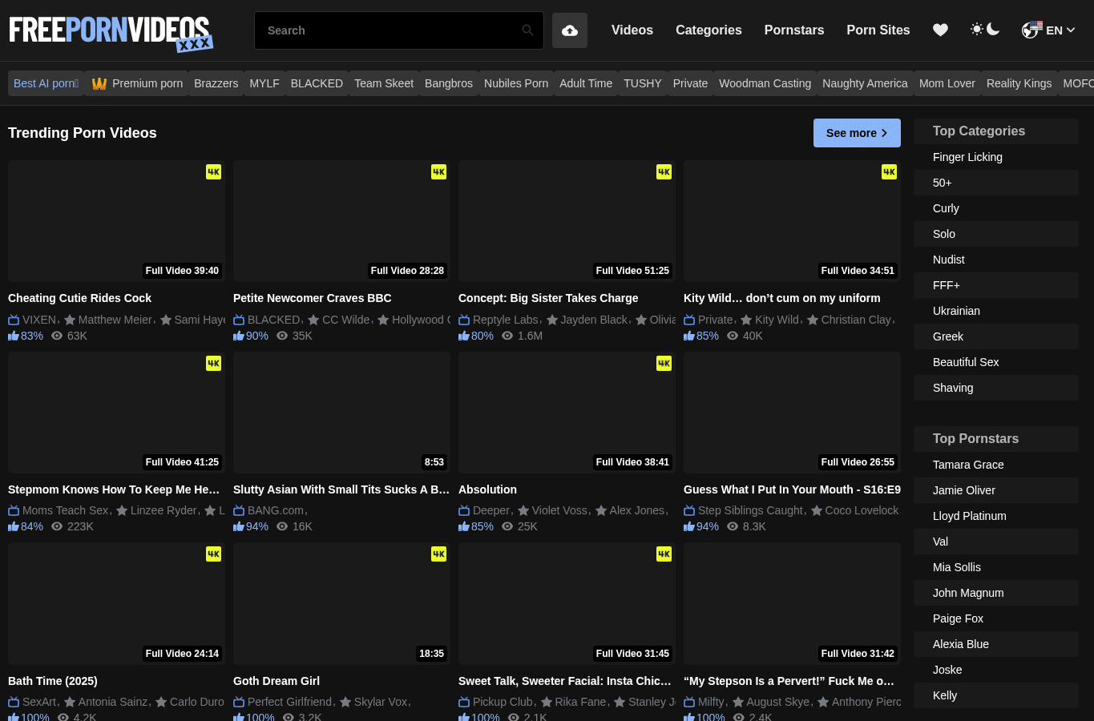The height and width of the screenshot is (721, 1094).
Task: Open the Bath Time (2025) video thumbnail
Action: tap(116, 603)
